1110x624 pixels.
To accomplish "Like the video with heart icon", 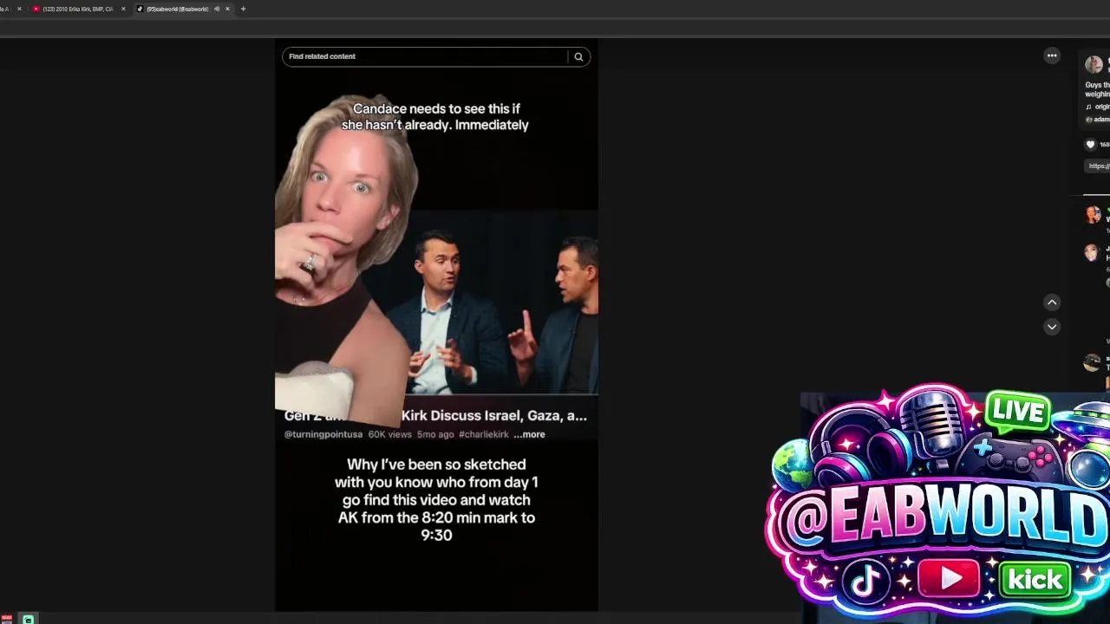I will tap(1091, 145).
